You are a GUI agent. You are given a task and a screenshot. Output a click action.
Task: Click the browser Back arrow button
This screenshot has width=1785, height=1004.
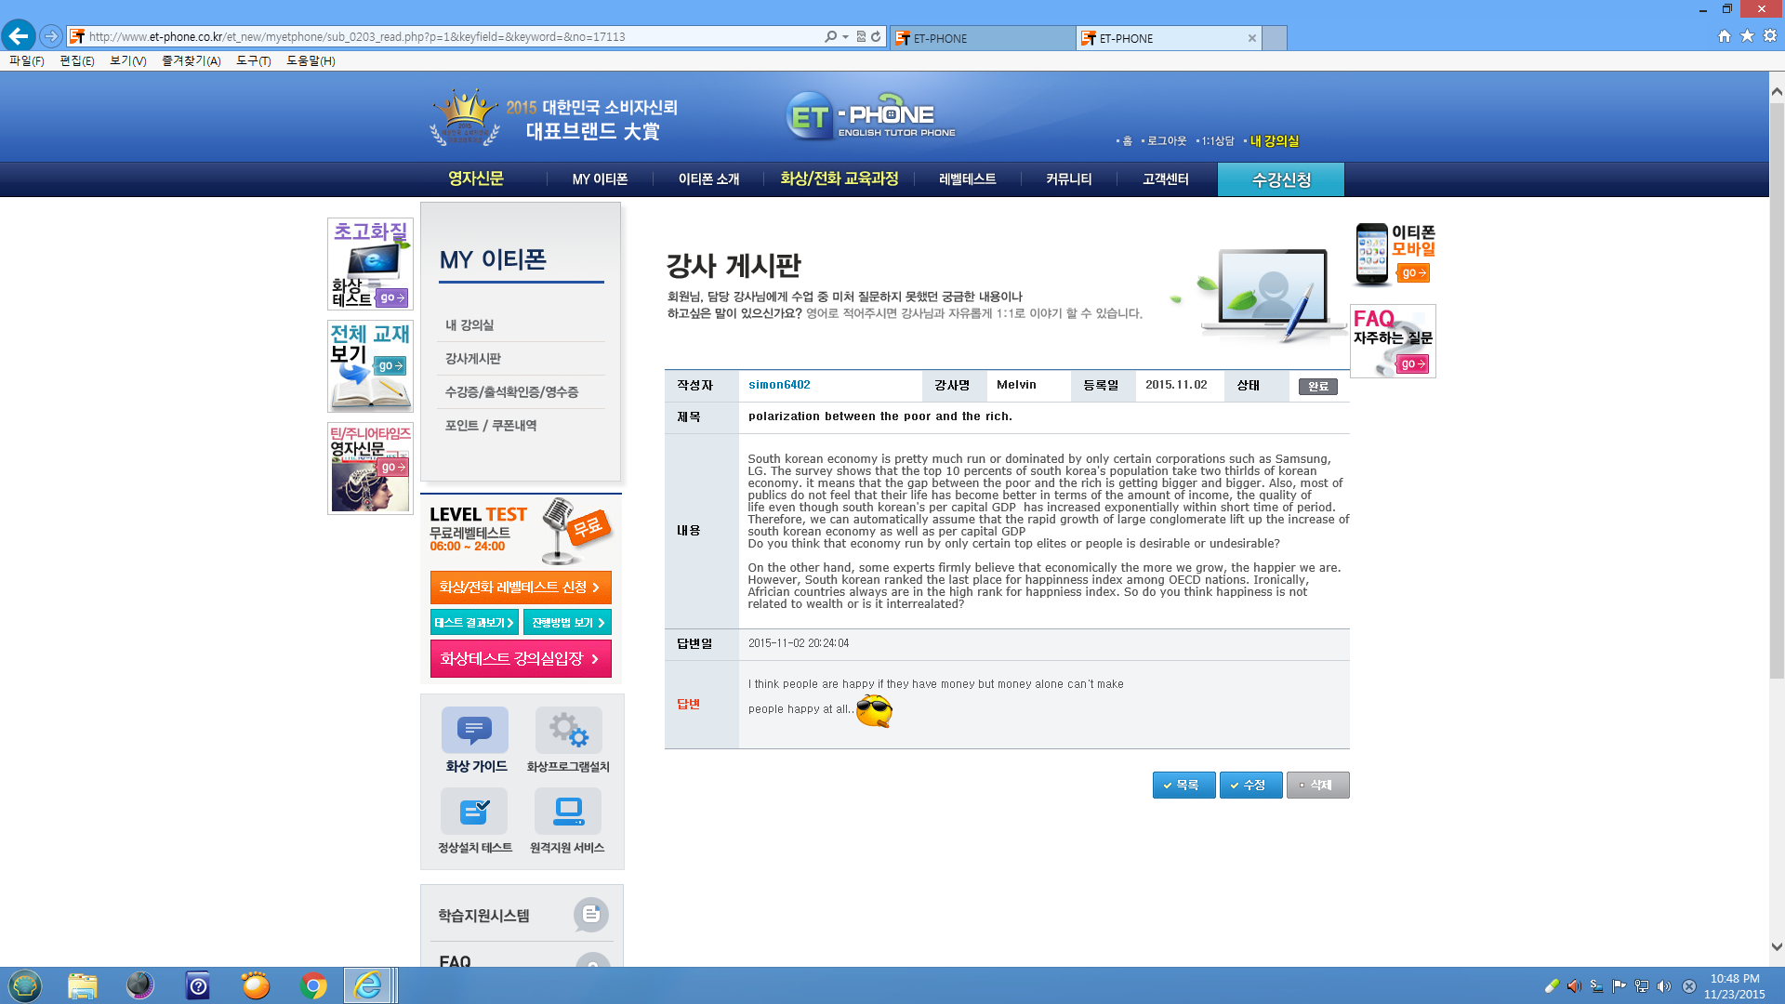pos(19,36)
